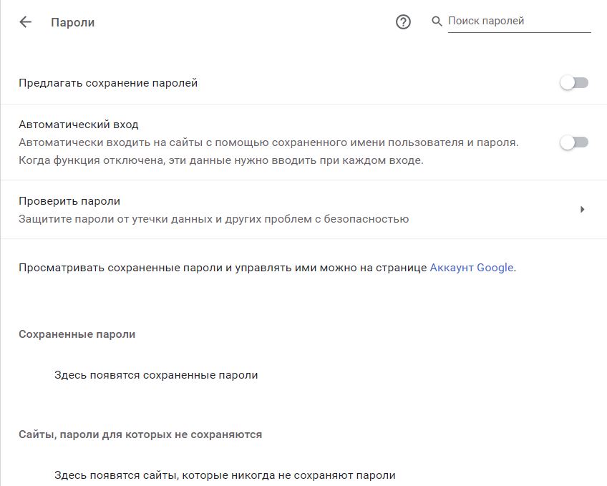This screenshot has height=486, width=607.
Task: Click the Сохраненные пароли section heading
Action: coord(77,334)
